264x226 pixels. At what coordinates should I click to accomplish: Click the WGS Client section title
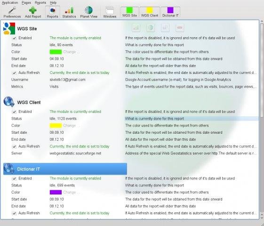(29, 102)
